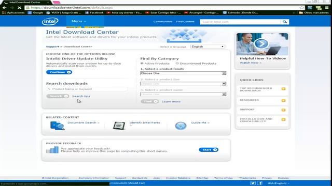
Task: Click the Start survey button
Action: tap(209, 150)
